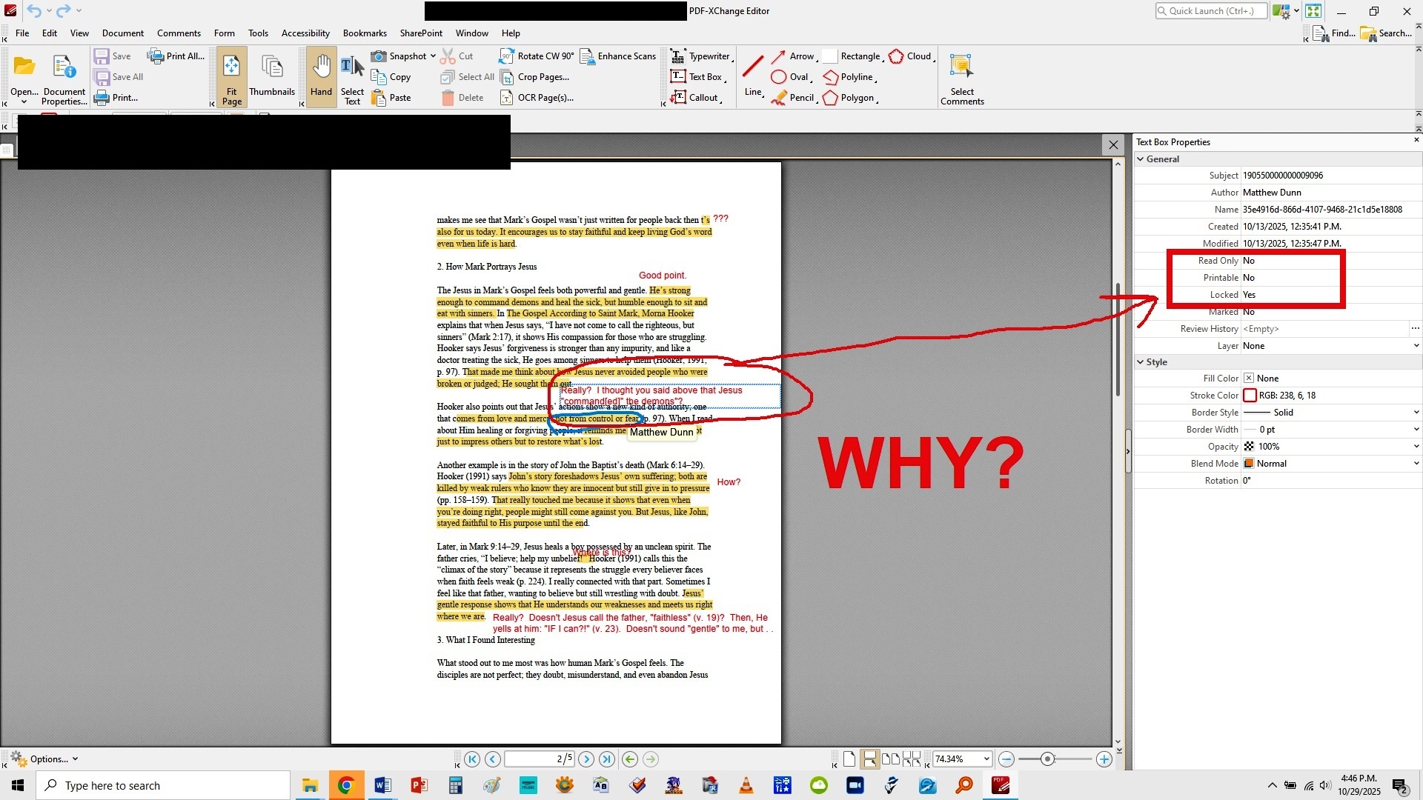1423x800 pixels.
Task: Go to the next page button
Action: [x=586, y=759]
